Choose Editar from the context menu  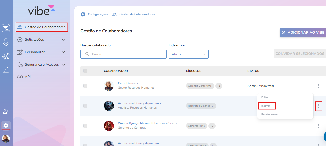coord(285,97)
